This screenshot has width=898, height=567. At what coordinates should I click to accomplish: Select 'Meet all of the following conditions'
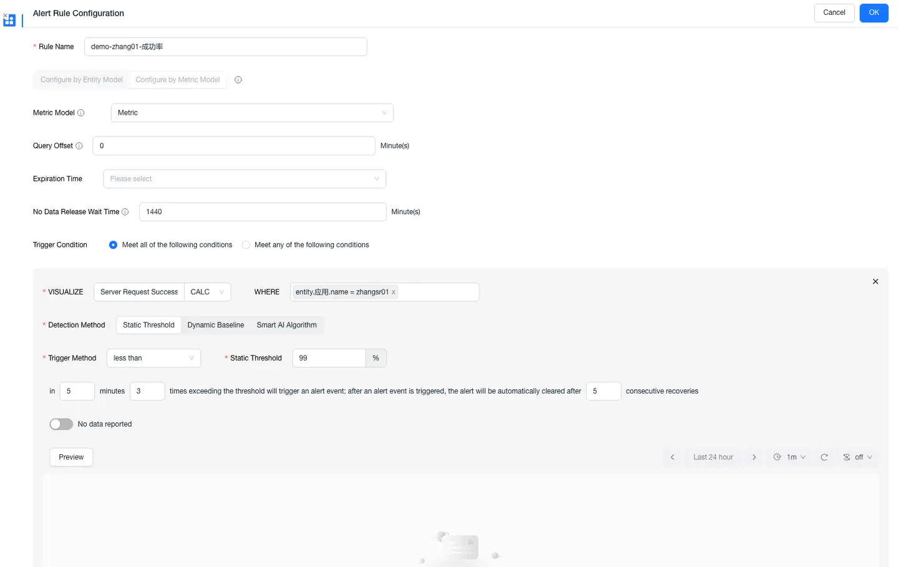(x=113, y=245)
